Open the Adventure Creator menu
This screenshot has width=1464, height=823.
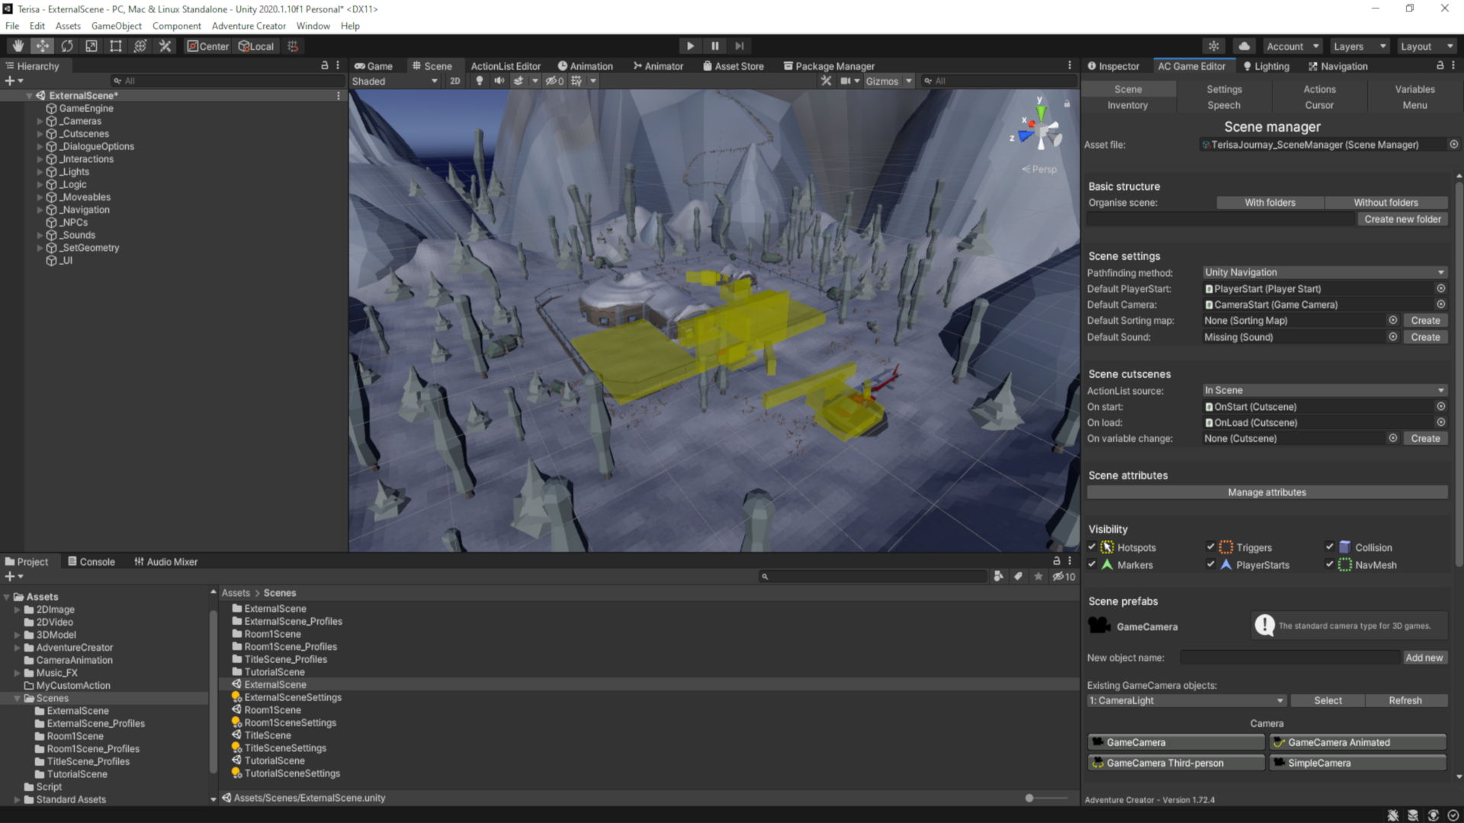[249, 26]
